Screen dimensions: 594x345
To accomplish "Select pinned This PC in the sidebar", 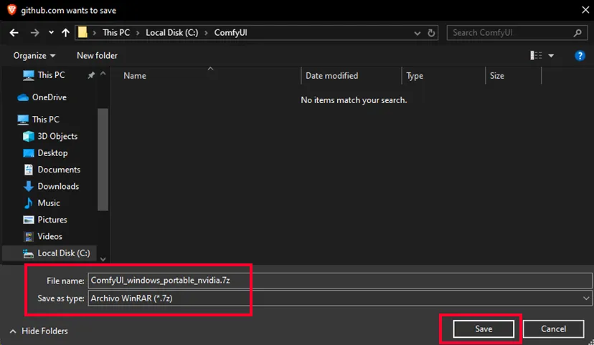I will tap(51, 75).
